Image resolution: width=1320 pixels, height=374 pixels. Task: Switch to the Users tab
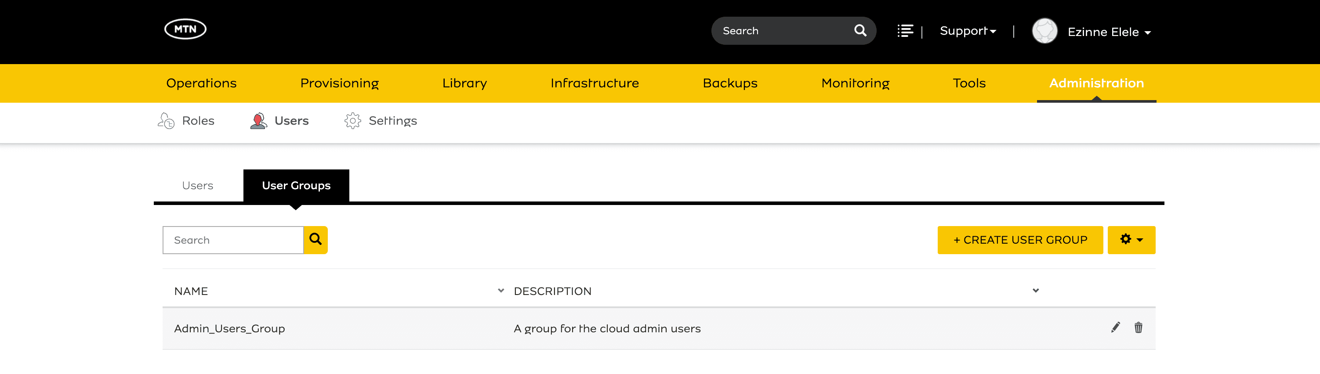point(197,186)
